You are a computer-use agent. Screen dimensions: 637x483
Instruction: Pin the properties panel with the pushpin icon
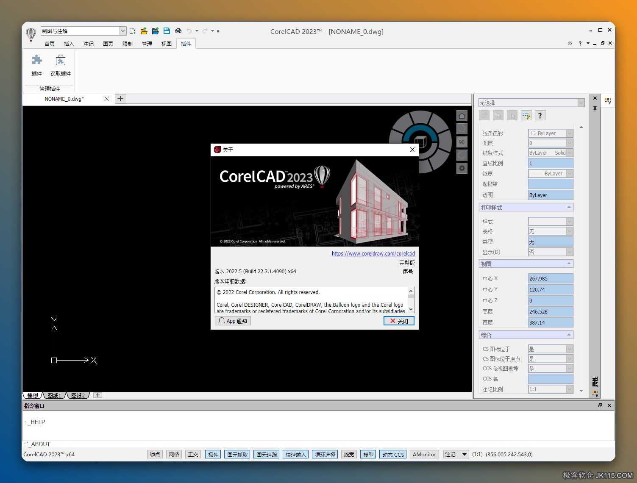[595, 109]
